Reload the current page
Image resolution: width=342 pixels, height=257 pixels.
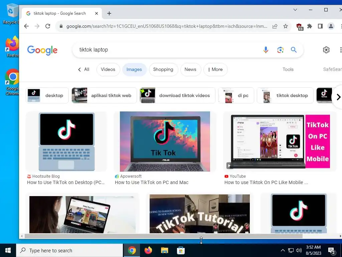pyautogui.click(x=48, y=26)
